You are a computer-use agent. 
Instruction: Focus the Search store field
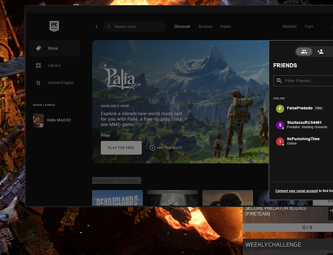point(134,27)
